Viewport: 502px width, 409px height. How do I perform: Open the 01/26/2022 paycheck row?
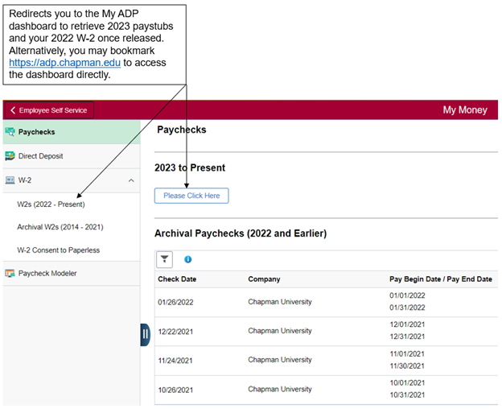click(x=176, y=302)
